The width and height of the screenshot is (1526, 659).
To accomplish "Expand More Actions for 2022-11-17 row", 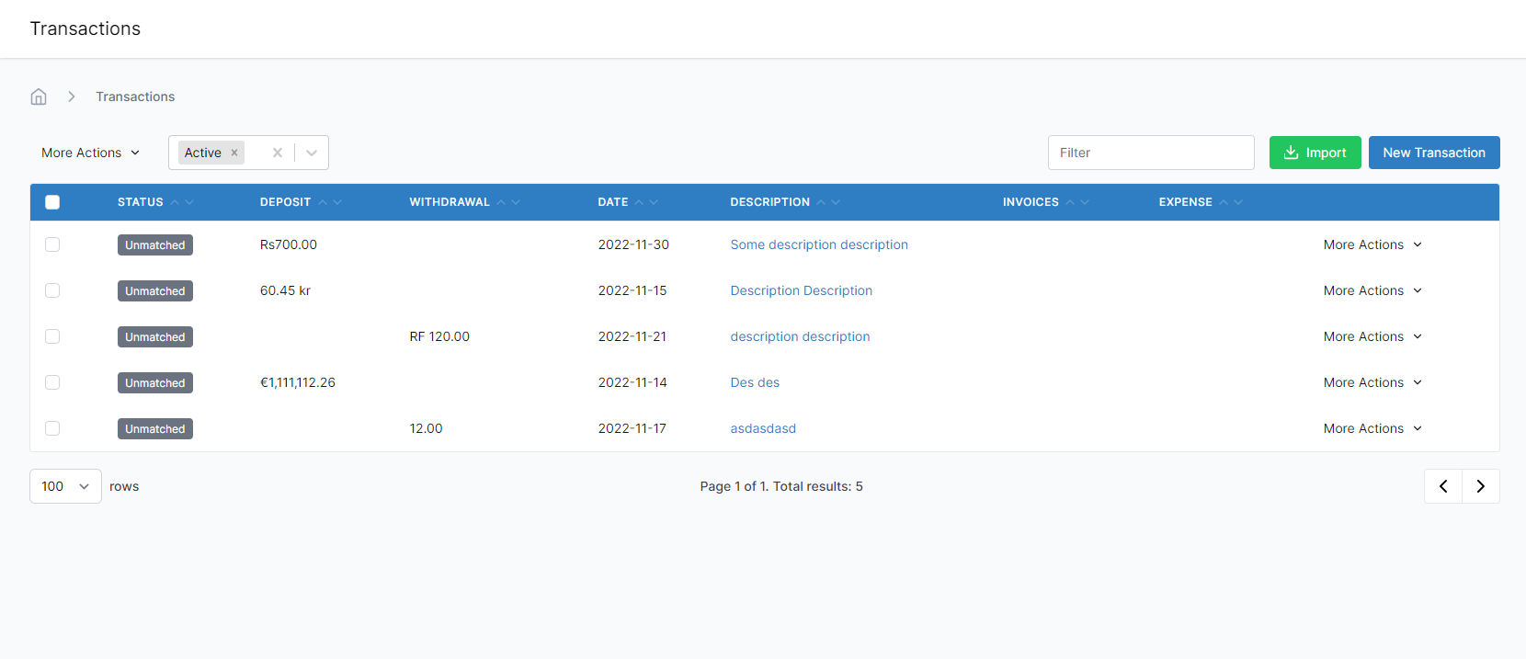I will click(1372, 428).
